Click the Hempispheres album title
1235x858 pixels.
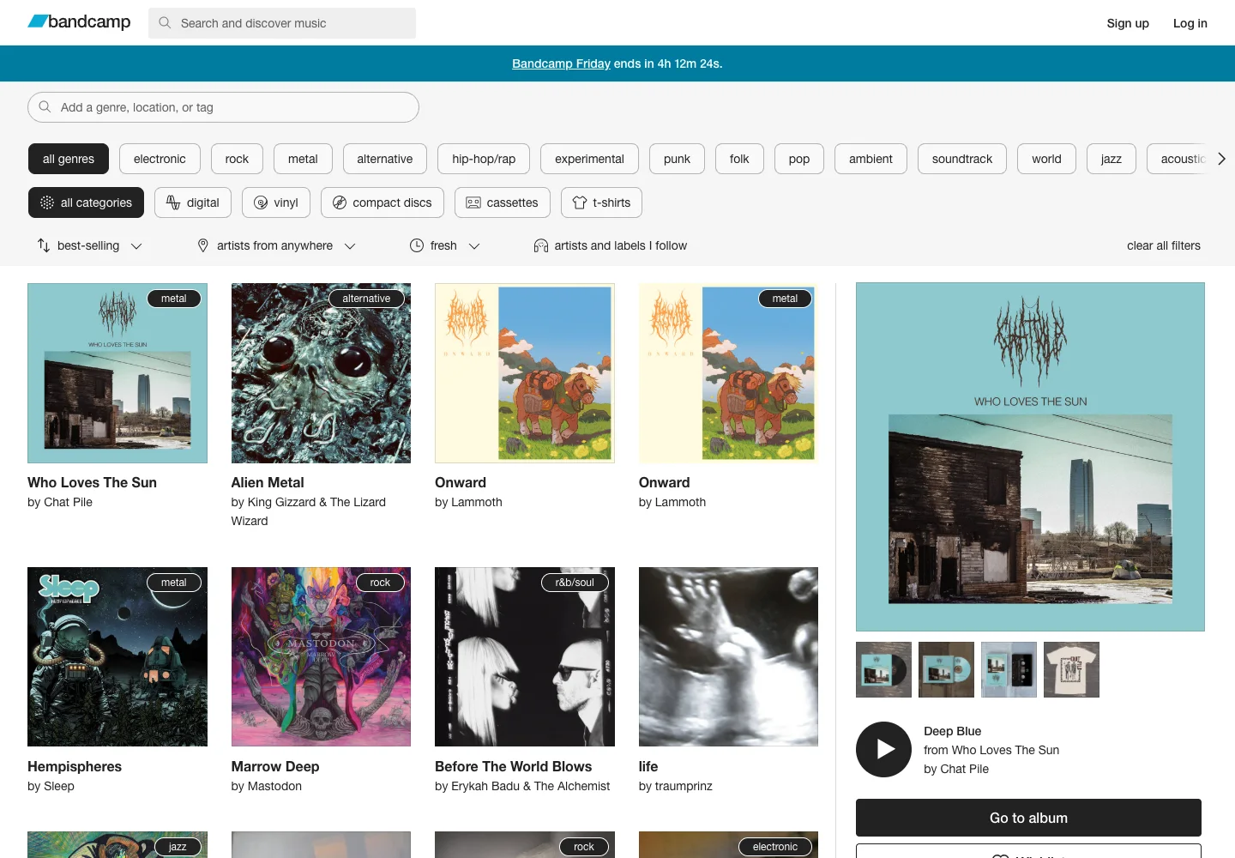pos(75,766)
